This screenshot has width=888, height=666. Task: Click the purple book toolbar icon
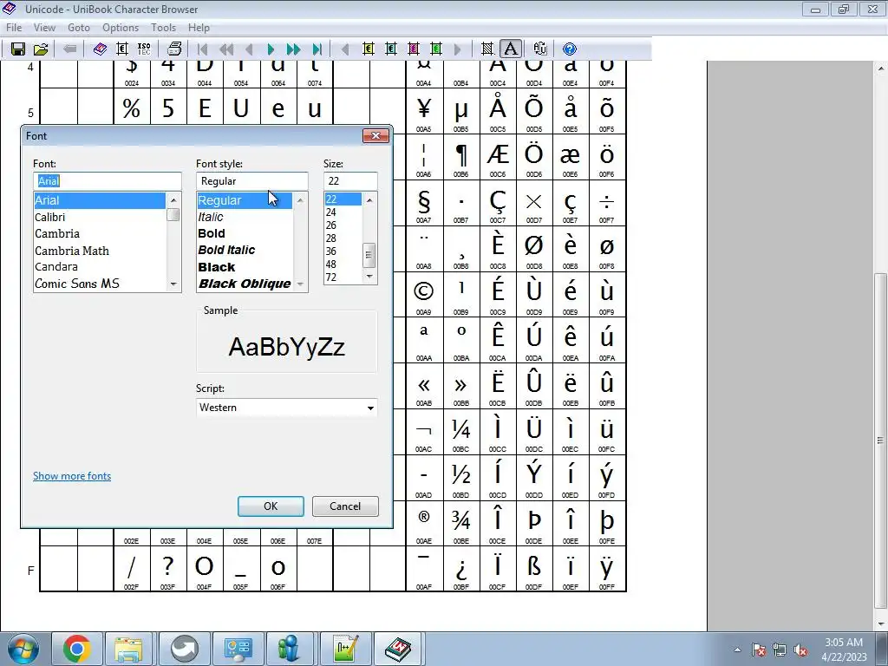(x=100, y=49)
